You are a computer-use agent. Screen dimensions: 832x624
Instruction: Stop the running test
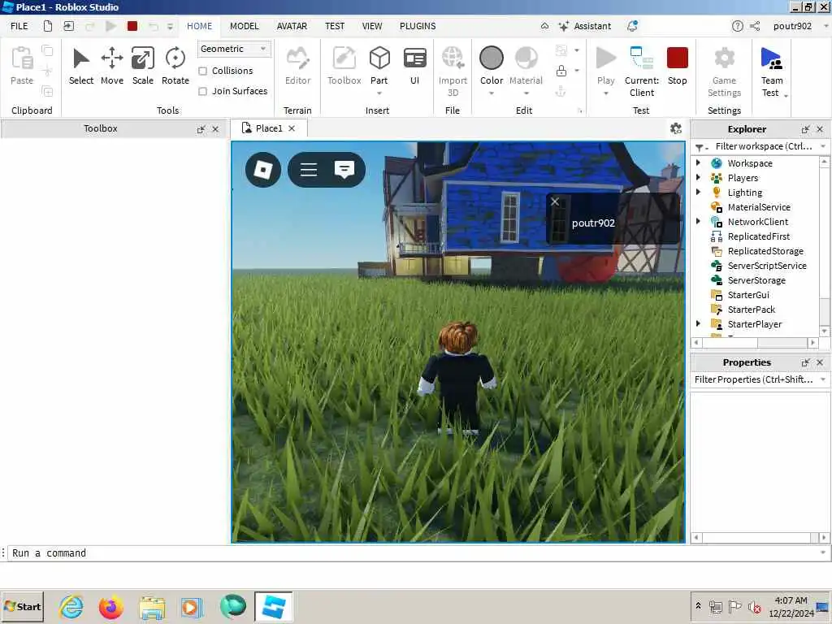click(x=677, y=66)
